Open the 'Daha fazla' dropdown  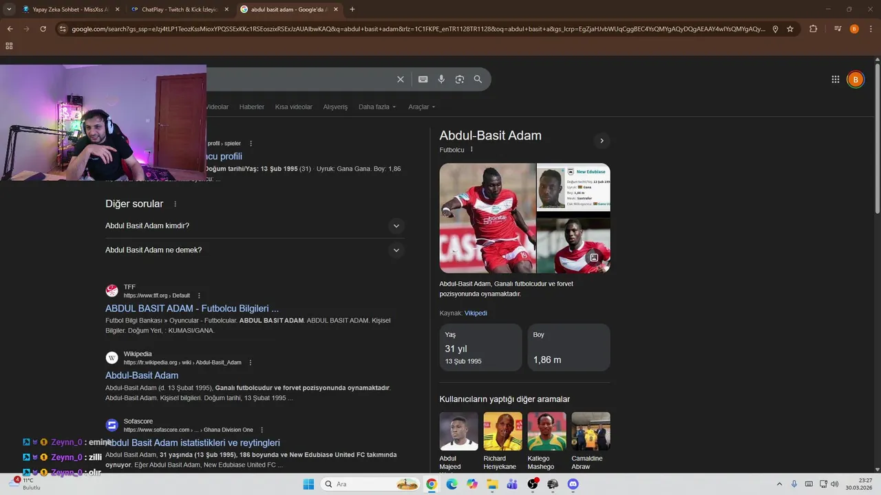(377, 107)
